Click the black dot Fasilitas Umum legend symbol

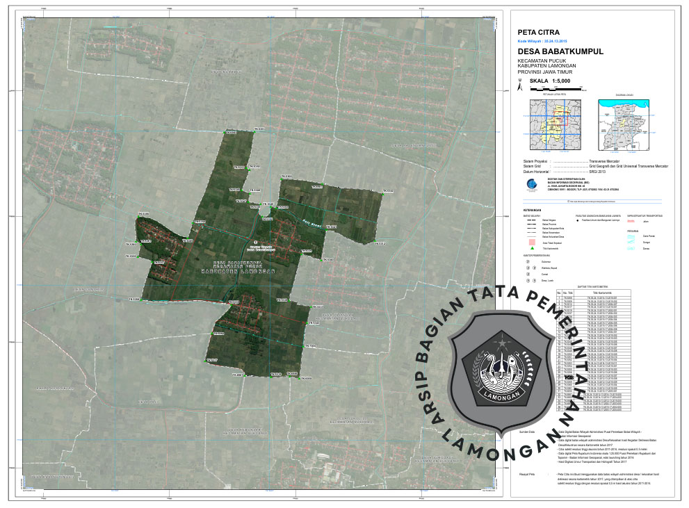(x=578, y=219)
